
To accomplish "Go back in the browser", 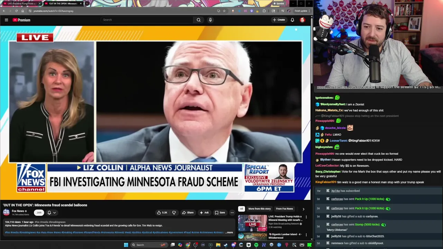I will (x=4, y=11).
